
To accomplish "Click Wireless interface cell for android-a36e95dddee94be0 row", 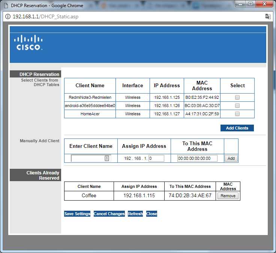I will click(133, 106).
